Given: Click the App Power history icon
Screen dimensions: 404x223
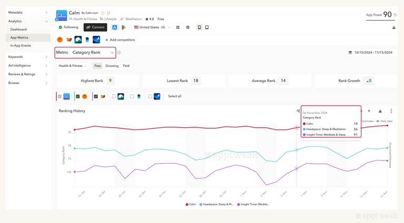Looking at the screenshot, I should pos(395,15).
